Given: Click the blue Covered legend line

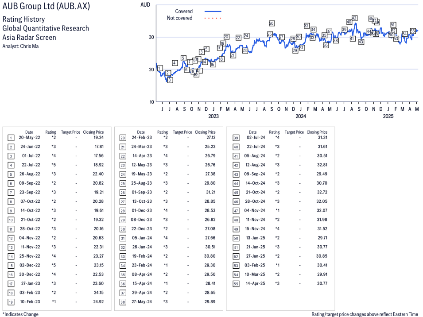Looking at the screenshot, I should 213,12.
